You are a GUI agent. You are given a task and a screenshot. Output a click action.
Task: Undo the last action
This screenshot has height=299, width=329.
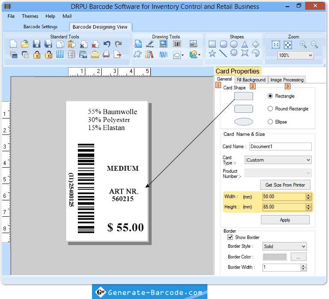pos(107,44)
